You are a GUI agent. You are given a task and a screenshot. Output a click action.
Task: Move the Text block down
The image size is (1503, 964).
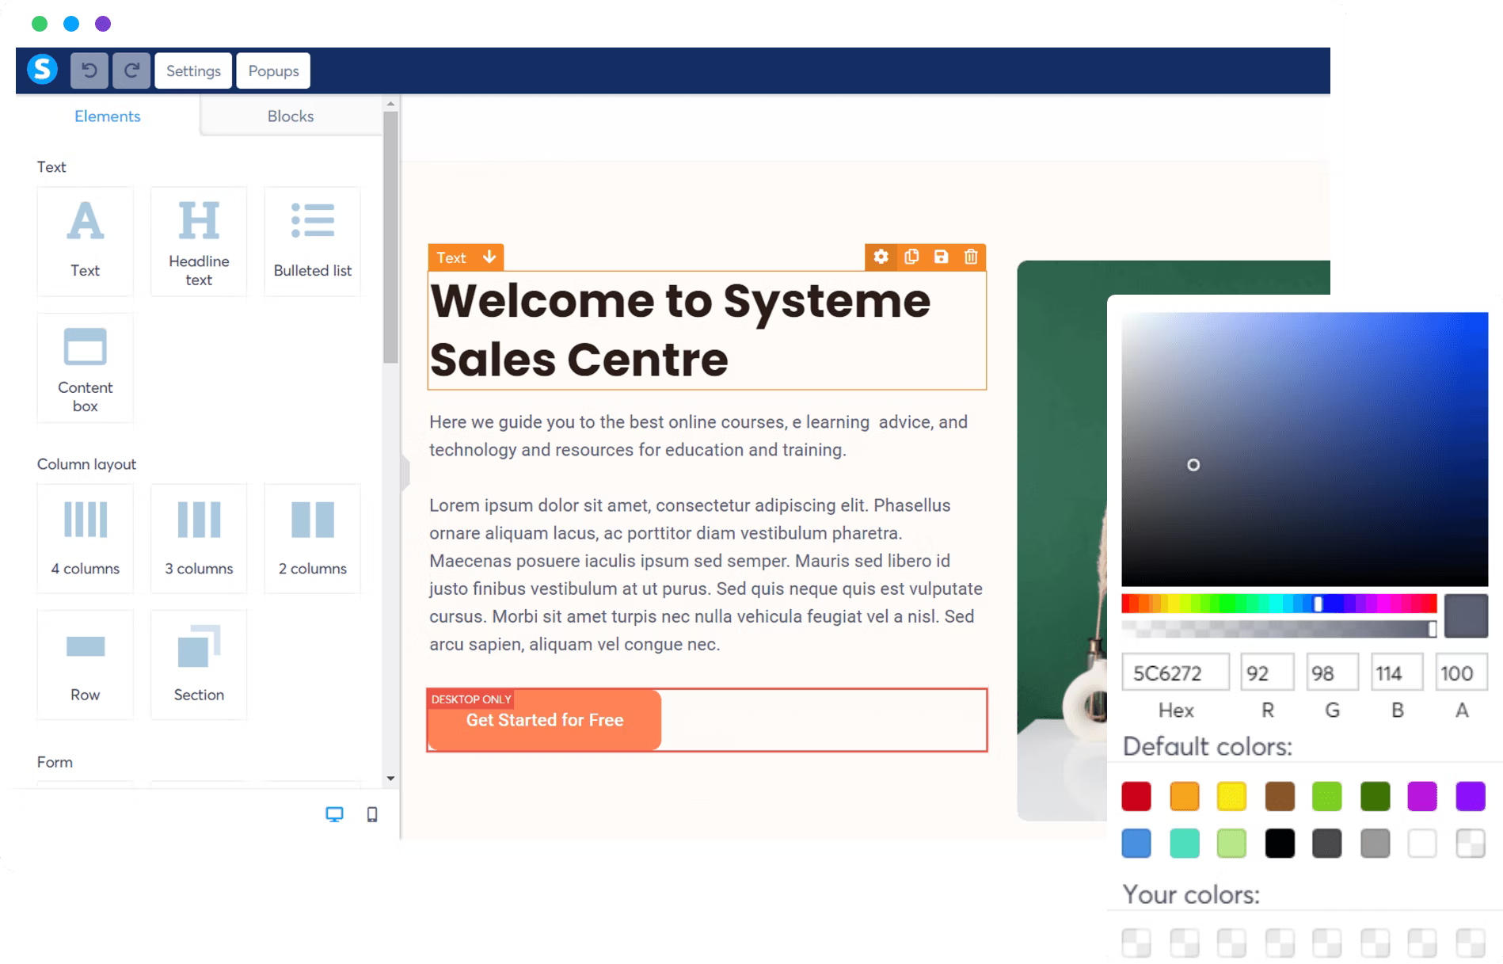coord(489,257)
